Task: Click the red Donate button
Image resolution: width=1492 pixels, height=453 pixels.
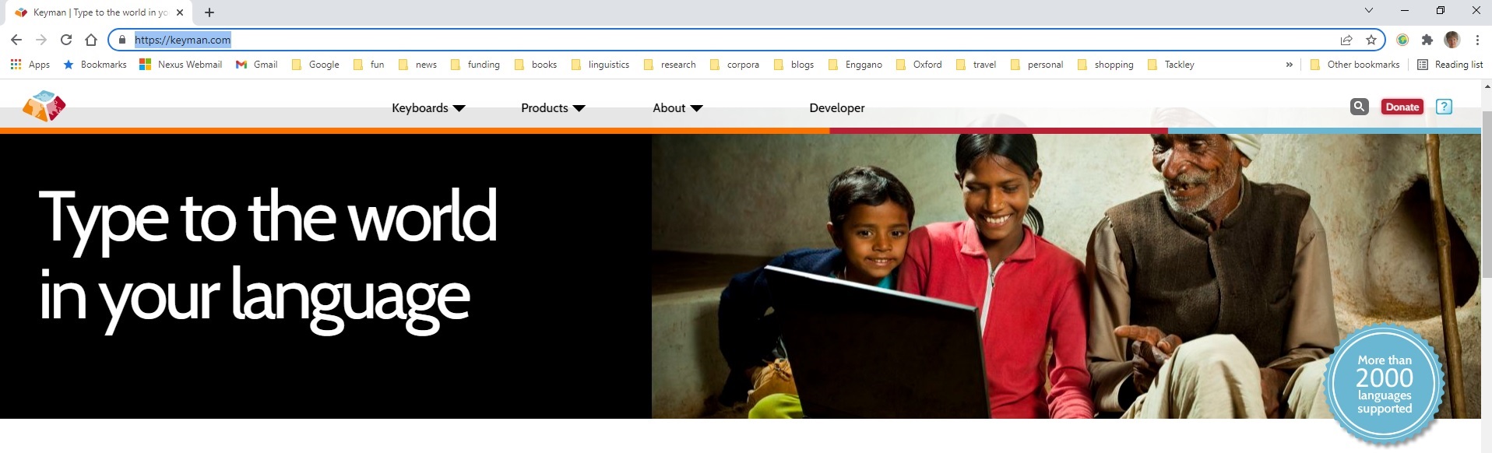Action: tap(1402, 107)
